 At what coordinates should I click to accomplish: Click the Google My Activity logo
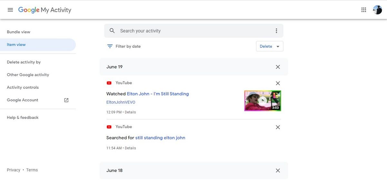45,10
